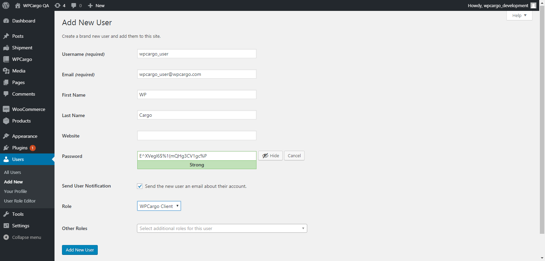Open the Other Roles multi-select dropdown

point(222,228)
